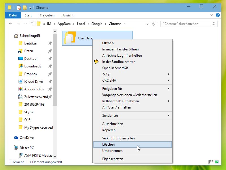Click Google in the address path

[x=97, y=24]
